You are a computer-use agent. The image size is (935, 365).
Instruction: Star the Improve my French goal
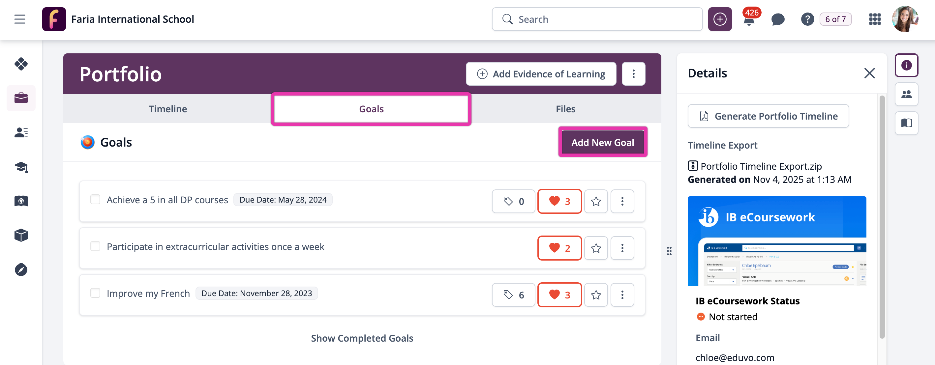click(x=596, y=295)
